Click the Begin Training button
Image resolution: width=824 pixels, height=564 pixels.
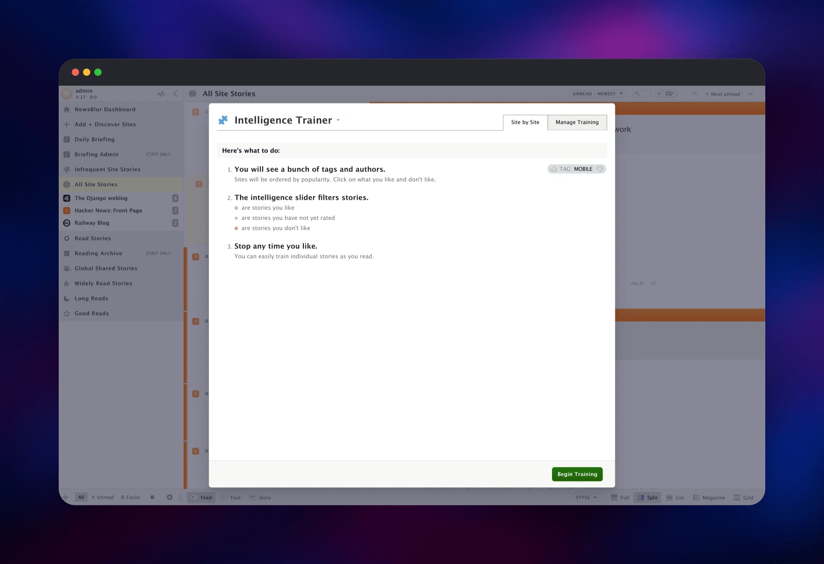point(577,474)
